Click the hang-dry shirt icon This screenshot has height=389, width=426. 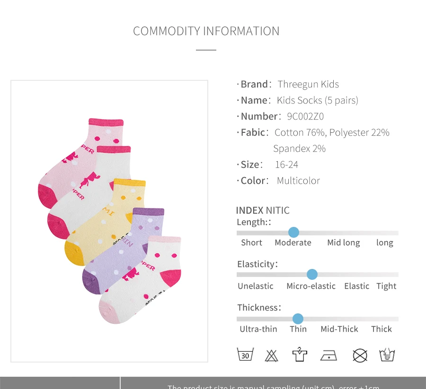pyautogui.click(x=300, y=354)
